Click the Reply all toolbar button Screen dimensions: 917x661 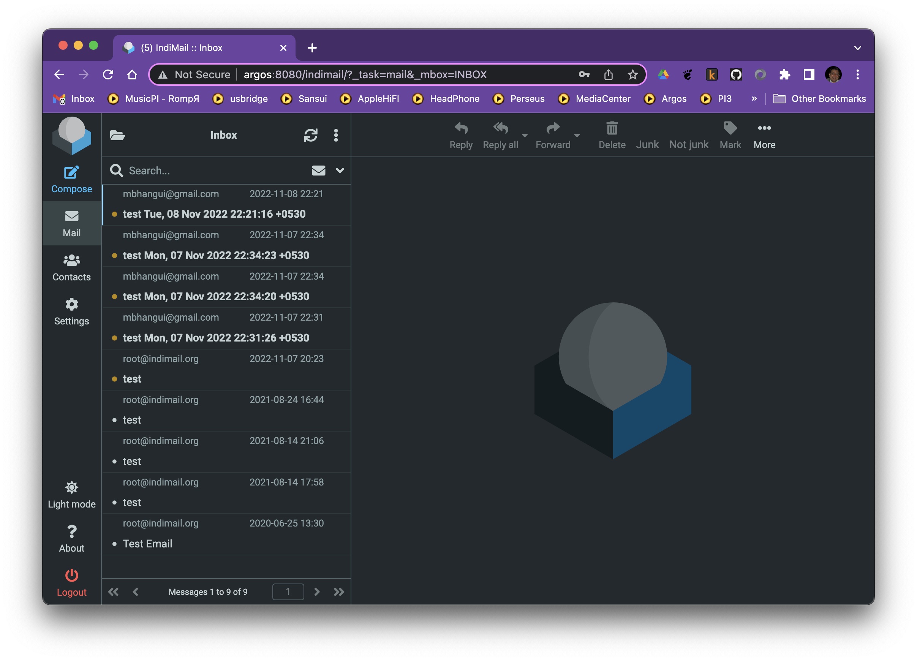(x=500, y=136)
